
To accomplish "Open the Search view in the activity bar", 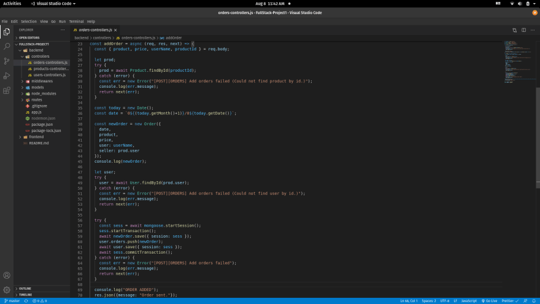I will (x=7, y=46).
